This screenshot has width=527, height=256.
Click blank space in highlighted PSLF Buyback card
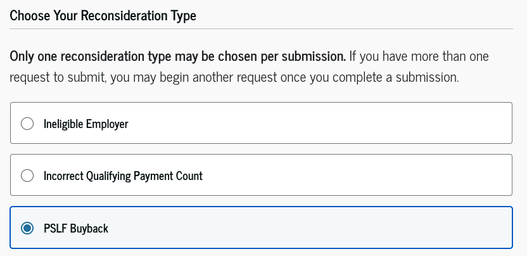pos(317,228)
